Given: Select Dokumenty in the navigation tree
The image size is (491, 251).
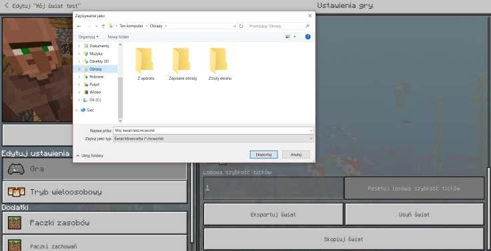Looking at the screenshot, I should coord(99,46).
